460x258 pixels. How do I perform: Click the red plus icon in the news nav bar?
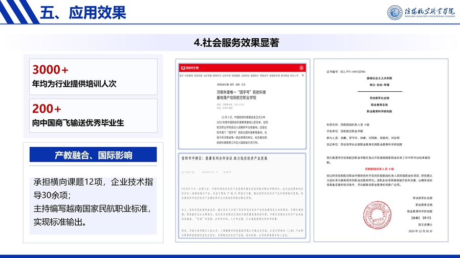[x=303, y=75]
